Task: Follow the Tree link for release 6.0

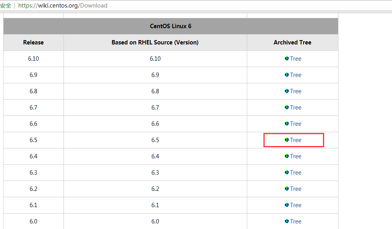Action: (296, 221)
